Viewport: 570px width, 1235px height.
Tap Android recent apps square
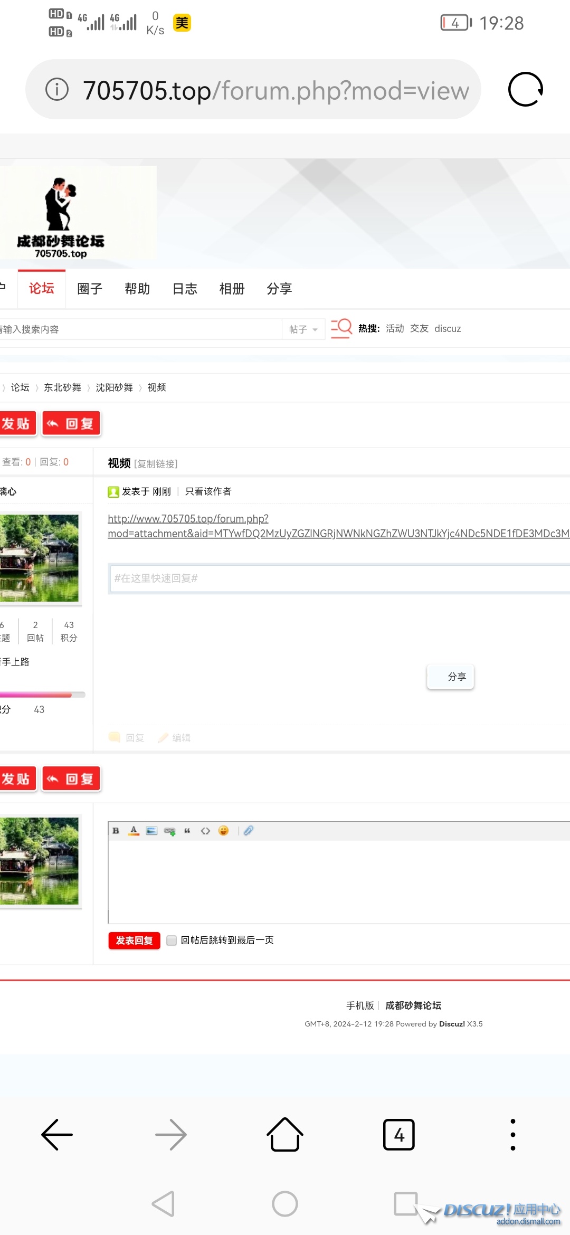pyautogui.click(x=406, y=1204)
